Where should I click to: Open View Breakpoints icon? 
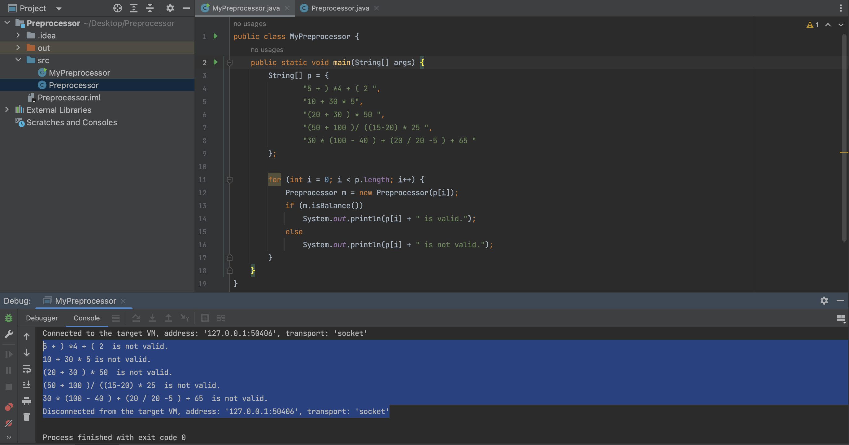tap(9, 407)
